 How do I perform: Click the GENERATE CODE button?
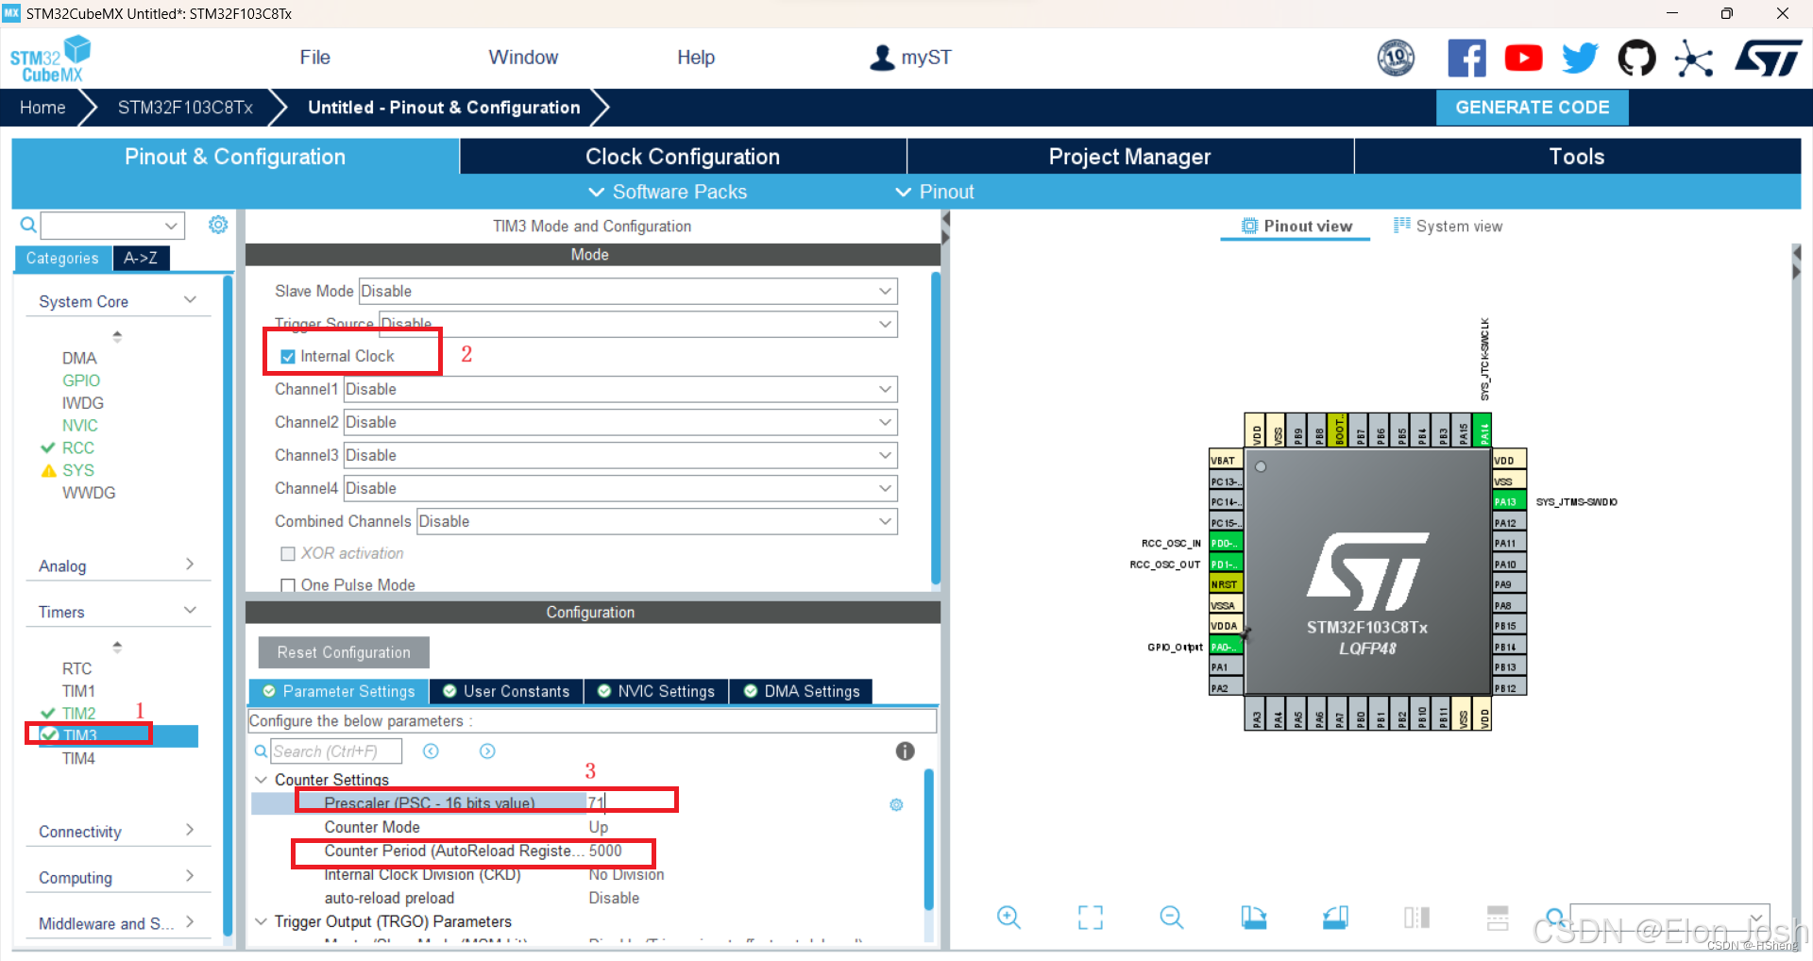point(1532,107)
